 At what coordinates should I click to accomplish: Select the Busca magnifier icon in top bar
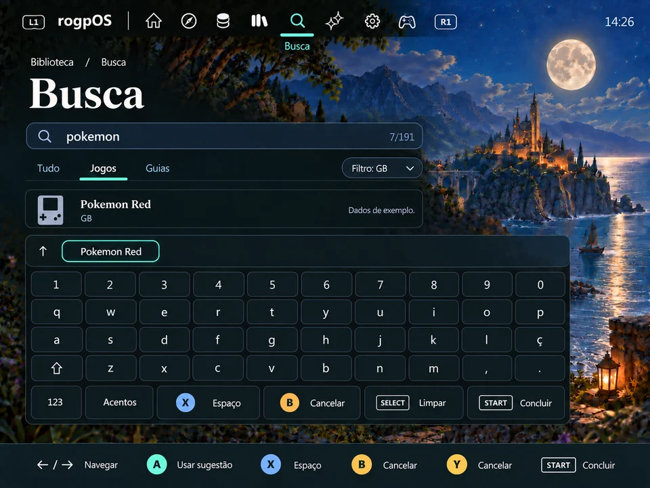297,20
